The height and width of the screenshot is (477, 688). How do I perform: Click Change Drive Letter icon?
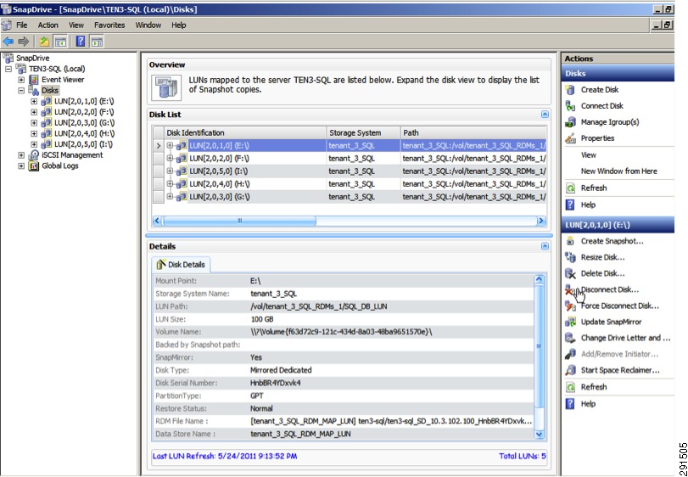pos(570,338)
